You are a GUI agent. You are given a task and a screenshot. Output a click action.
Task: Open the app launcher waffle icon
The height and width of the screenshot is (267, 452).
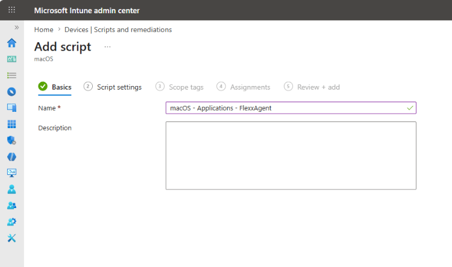tap(11, 10)
